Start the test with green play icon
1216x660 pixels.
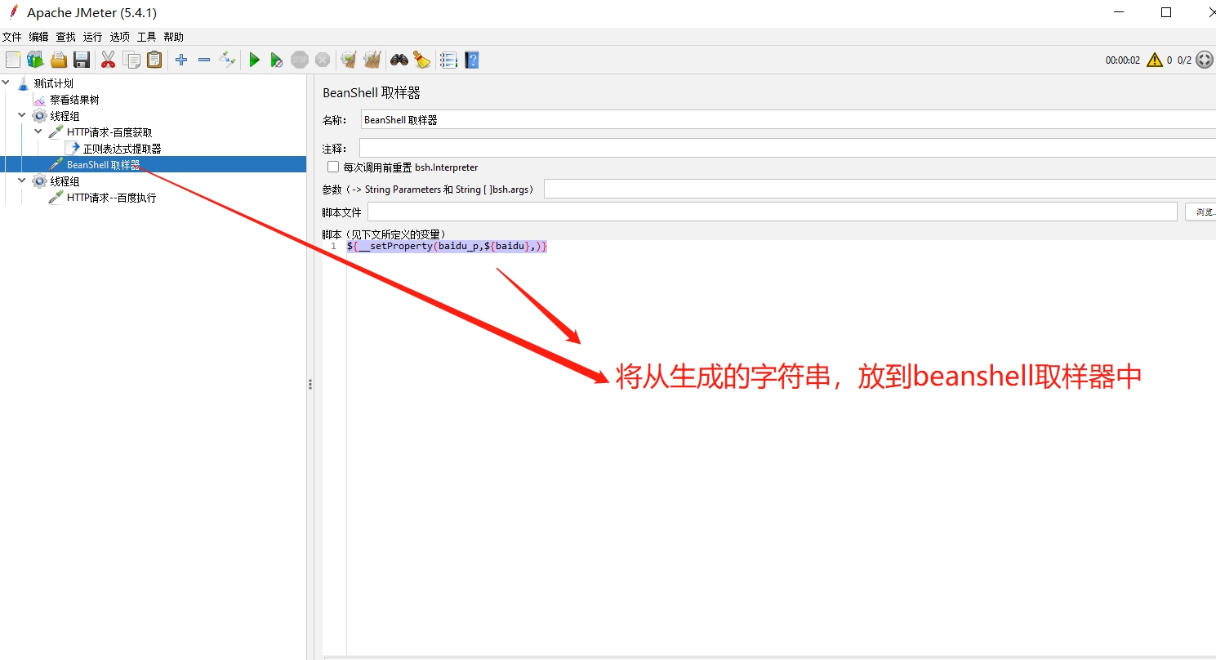click(255, 60)
